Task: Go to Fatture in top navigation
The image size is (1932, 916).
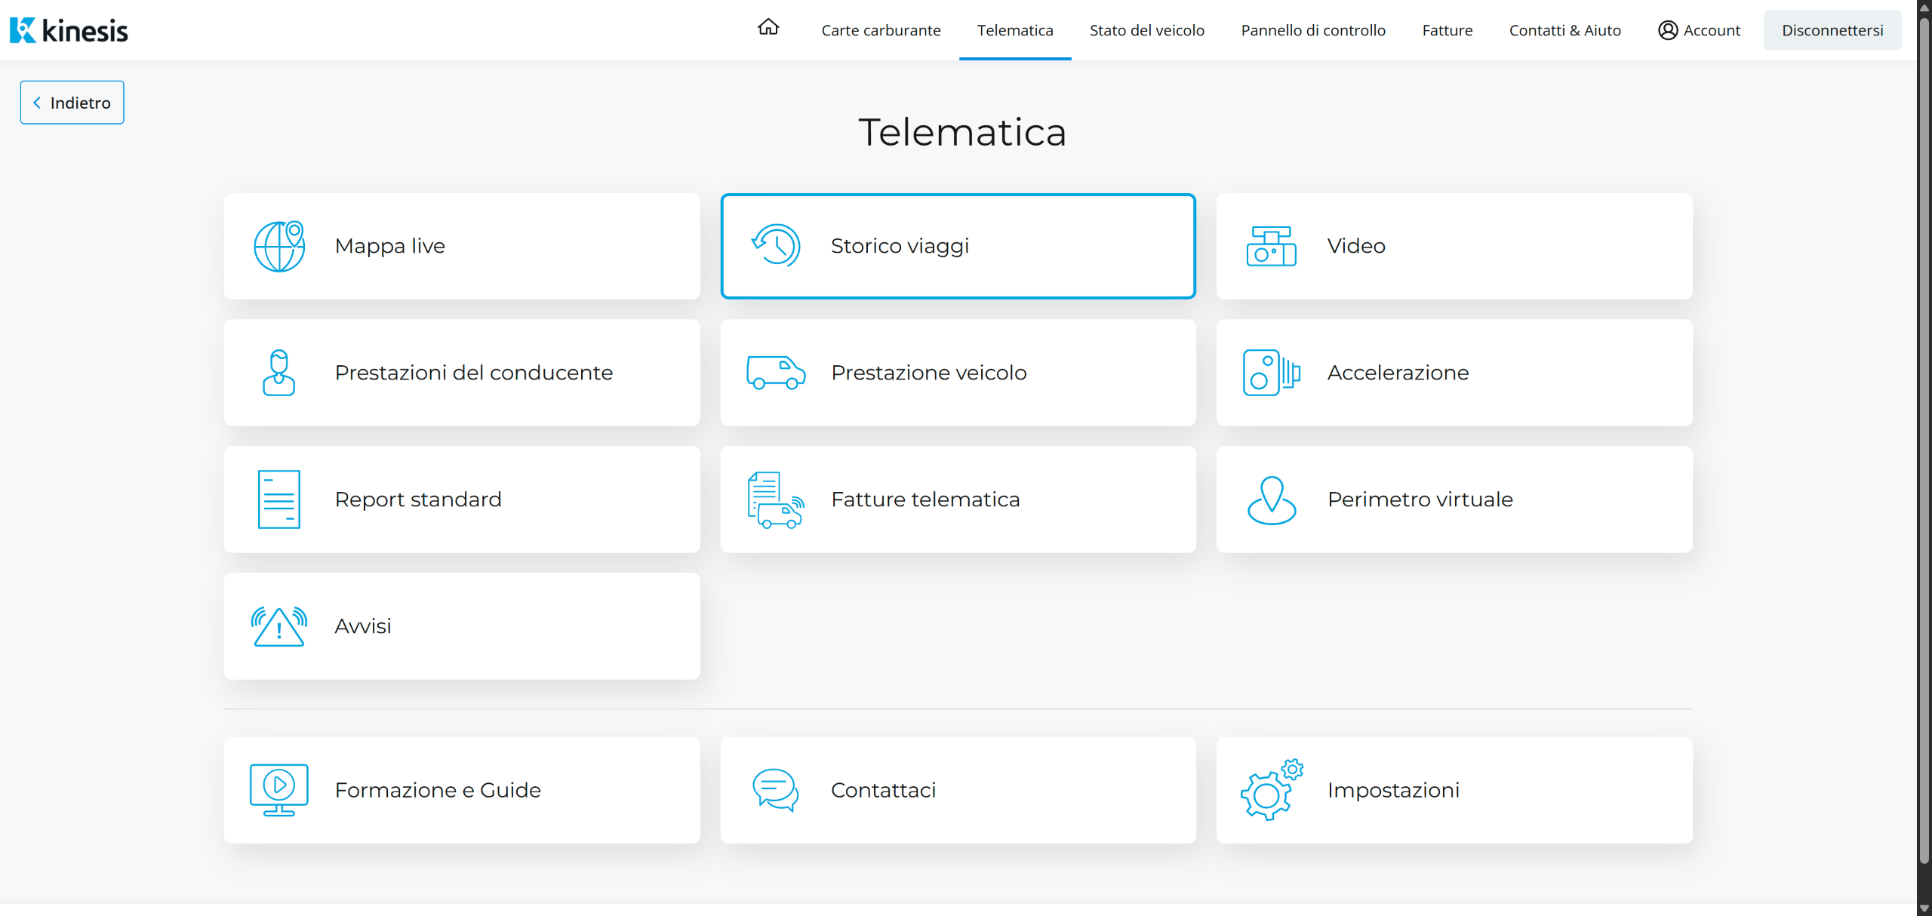Action: point(1447,30)
